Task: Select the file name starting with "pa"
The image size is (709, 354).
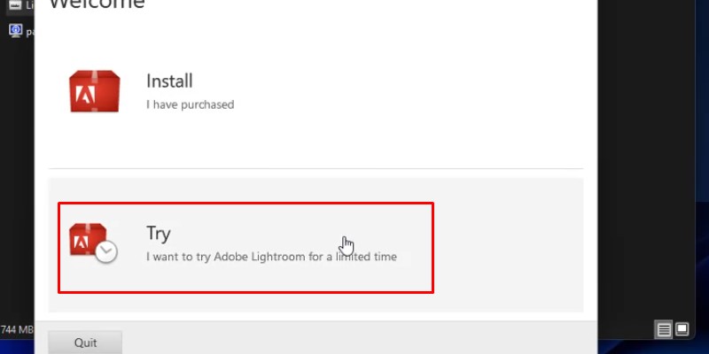Action: 29,31
